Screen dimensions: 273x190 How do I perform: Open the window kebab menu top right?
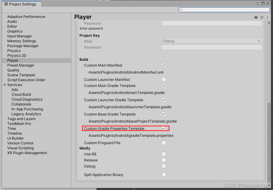[x=258, y=3]
